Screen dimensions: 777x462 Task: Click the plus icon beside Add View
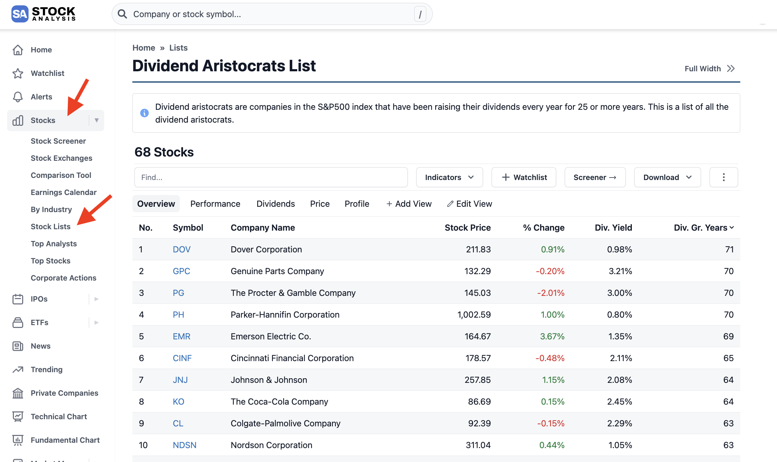tap(389, 204)
